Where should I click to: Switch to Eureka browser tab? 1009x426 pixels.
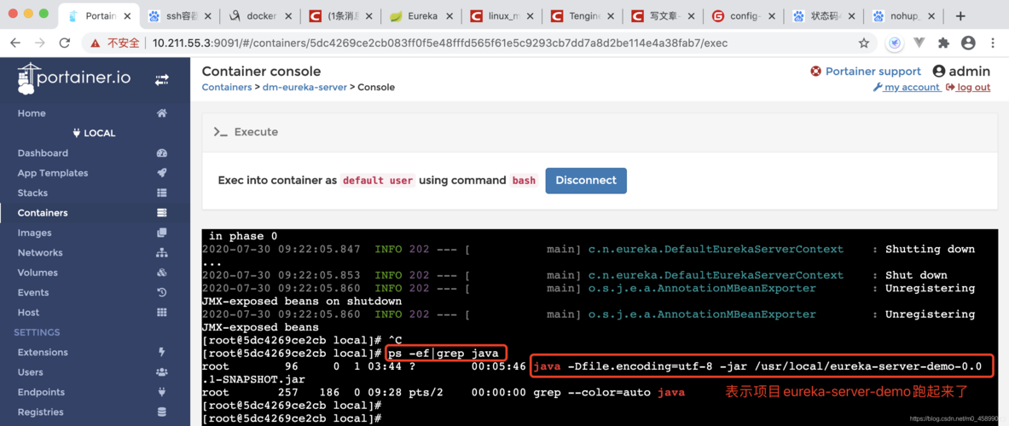pyautogui.click(x=421, y=16)
